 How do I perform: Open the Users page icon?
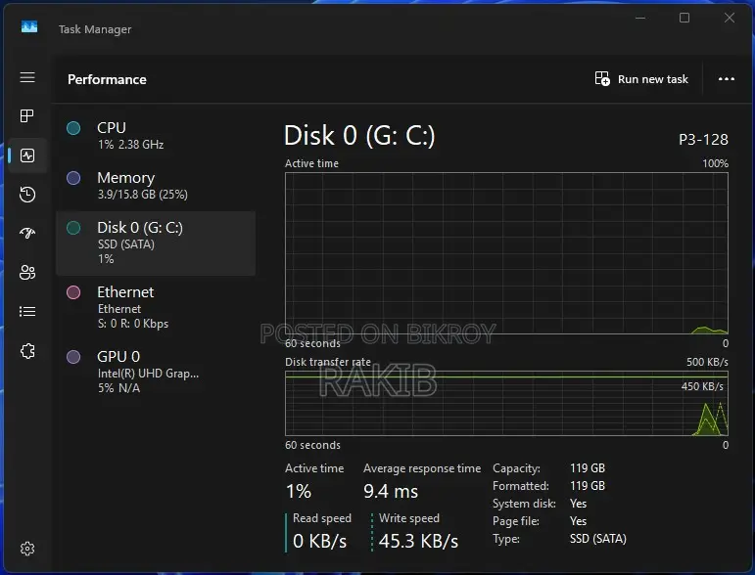[27, 273]
